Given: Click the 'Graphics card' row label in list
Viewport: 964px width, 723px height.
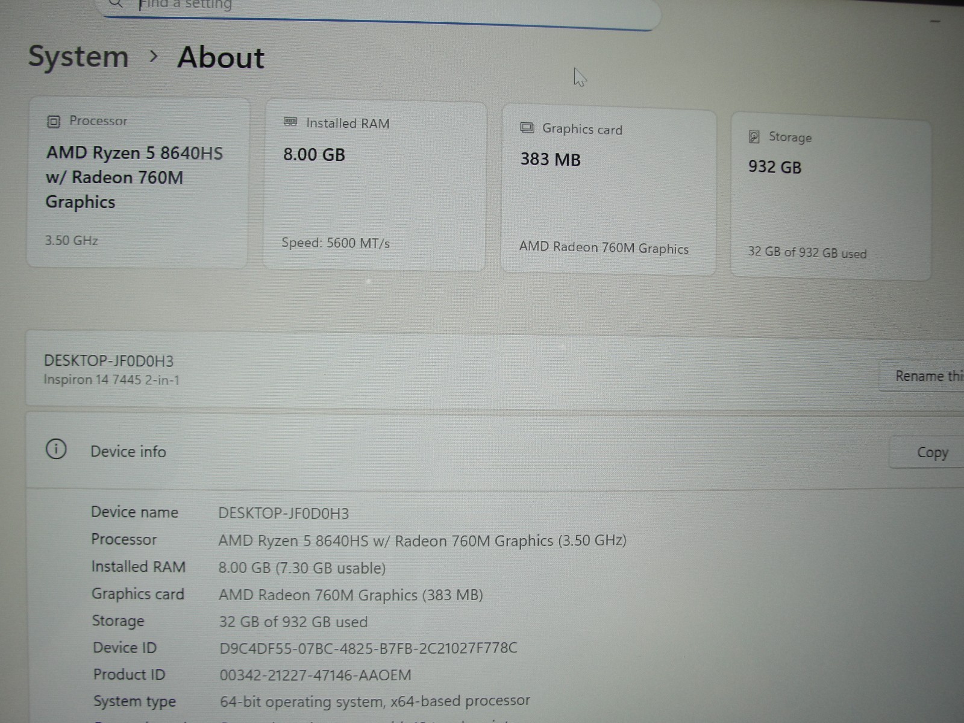Looking at the screenshot, I should coord(138,594).
